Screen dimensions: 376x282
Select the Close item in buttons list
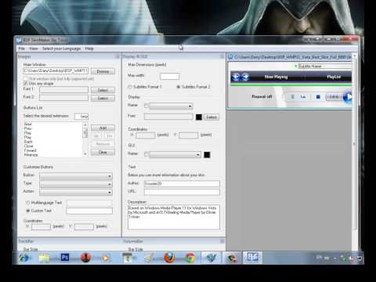pos(29,146)
